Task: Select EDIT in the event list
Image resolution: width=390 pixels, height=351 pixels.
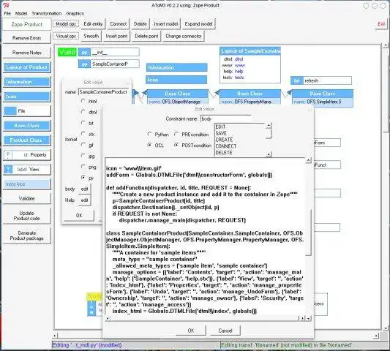Action: click(x=220, y=127)
